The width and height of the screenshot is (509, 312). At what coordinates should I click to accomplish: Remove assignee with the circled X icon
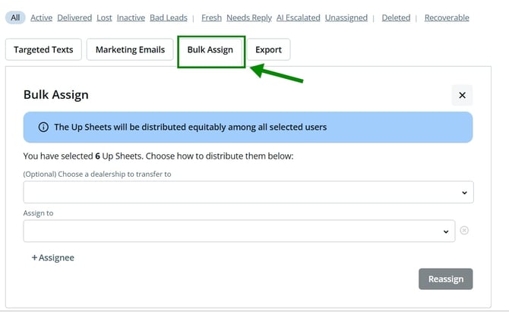[464, 230]
